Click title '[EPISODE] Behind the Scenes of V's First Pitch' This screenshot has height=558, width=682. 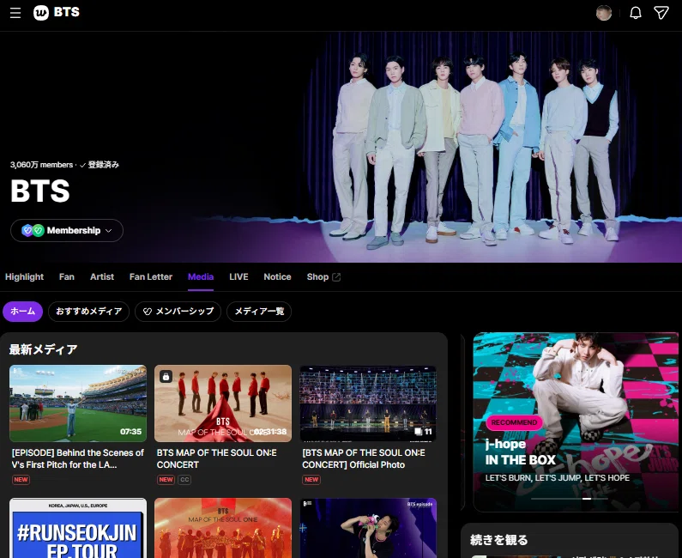78,458
